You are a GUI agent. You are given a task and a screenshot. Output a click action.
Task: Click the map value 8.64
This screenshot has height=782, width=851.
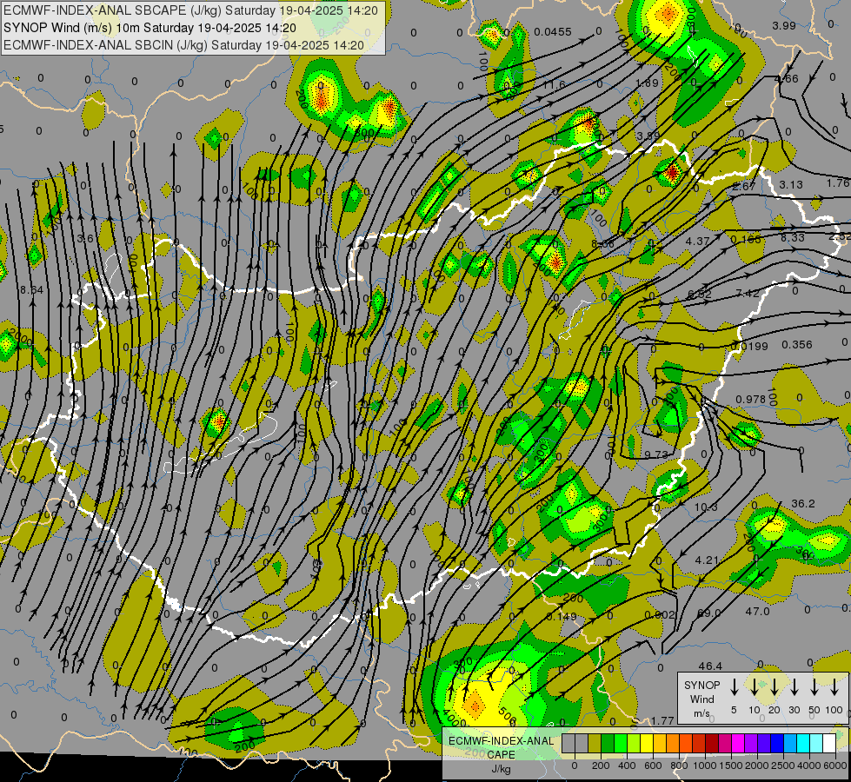[x=31, y=290]
